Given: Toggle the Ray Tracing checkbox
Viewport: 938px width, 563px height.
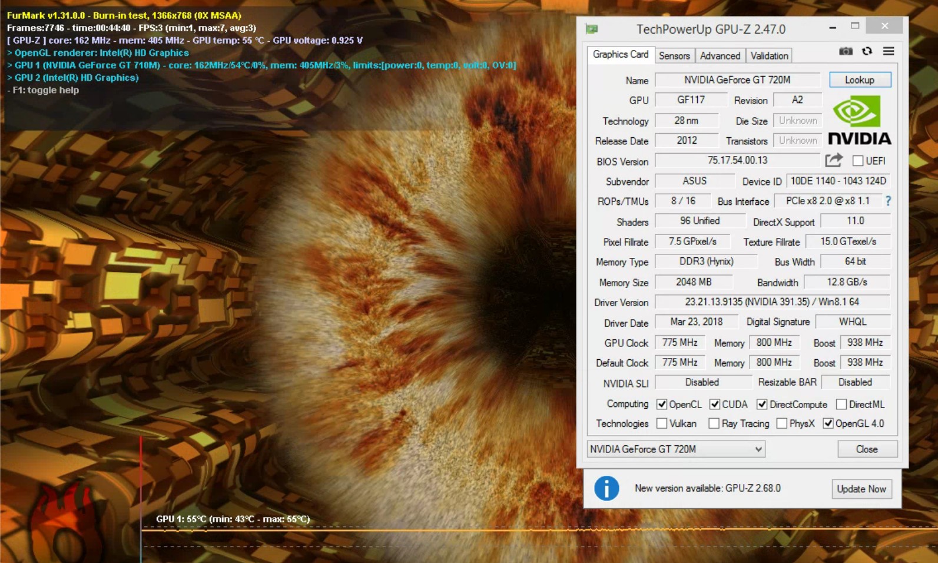Looking at the screenshot, I should 714,423.
